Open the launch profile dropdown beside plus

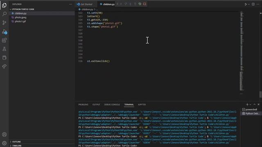click(x=250, y=105)
